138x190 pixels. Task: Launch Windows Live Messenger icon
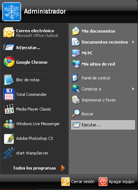(x=9, y=124)
